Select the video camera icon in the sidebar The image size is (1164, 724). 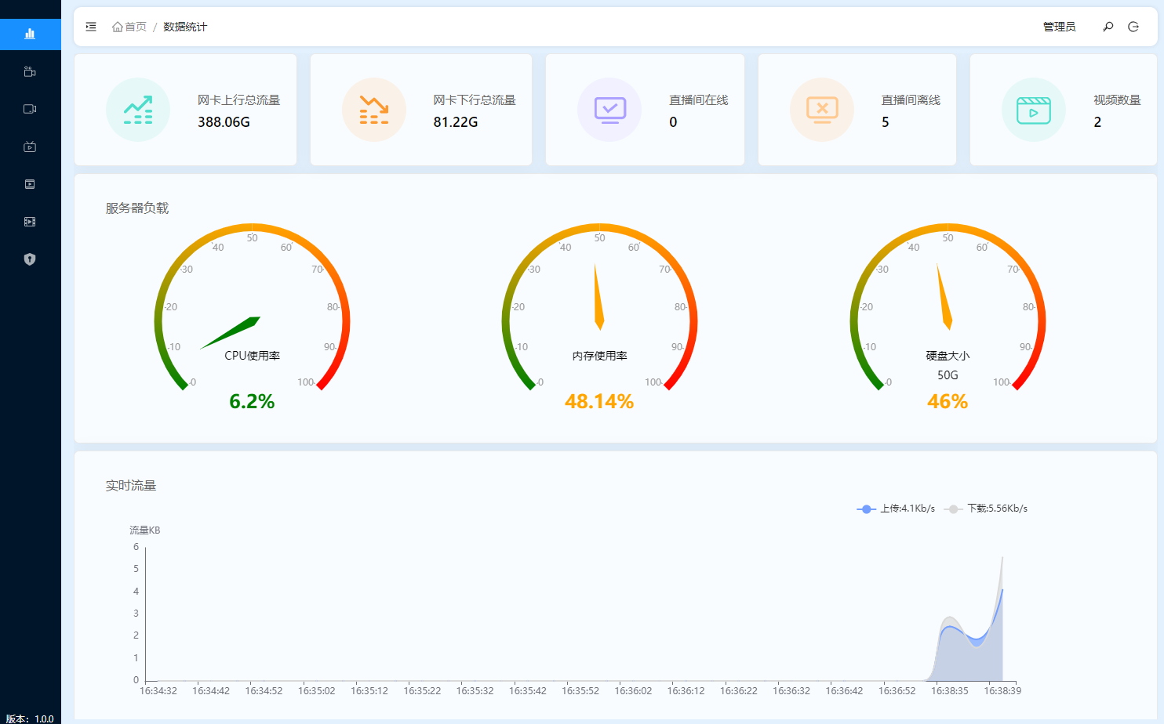(30, 108)
